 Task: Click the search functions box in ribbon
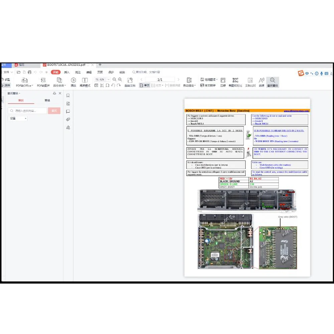[x=146, y=72]
